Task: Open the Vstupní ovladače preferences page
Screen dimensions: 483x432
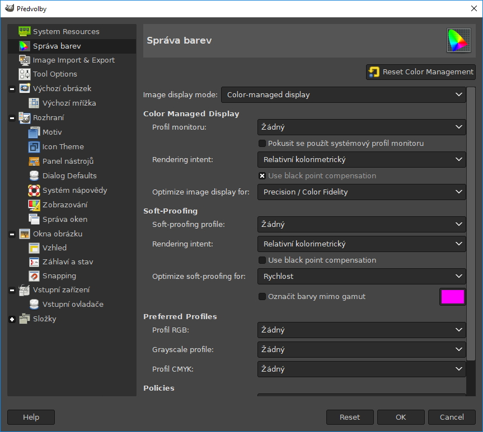Action: pyautogui.click(x=73, y=304)
